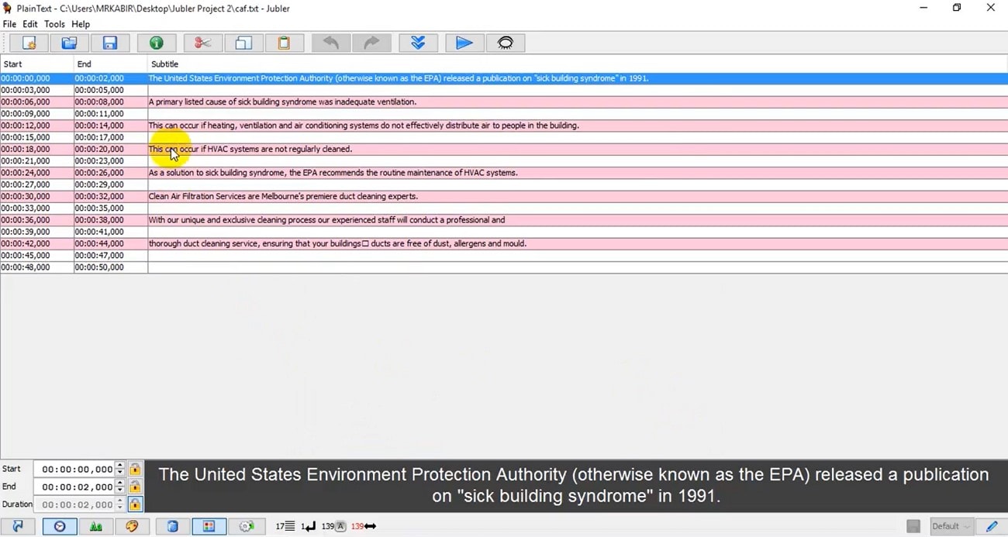Image resolution: width=1008 pixels, height=537 pixels.
Task: Click end time 00:00:50,000 cell
Action: [111, 267]
